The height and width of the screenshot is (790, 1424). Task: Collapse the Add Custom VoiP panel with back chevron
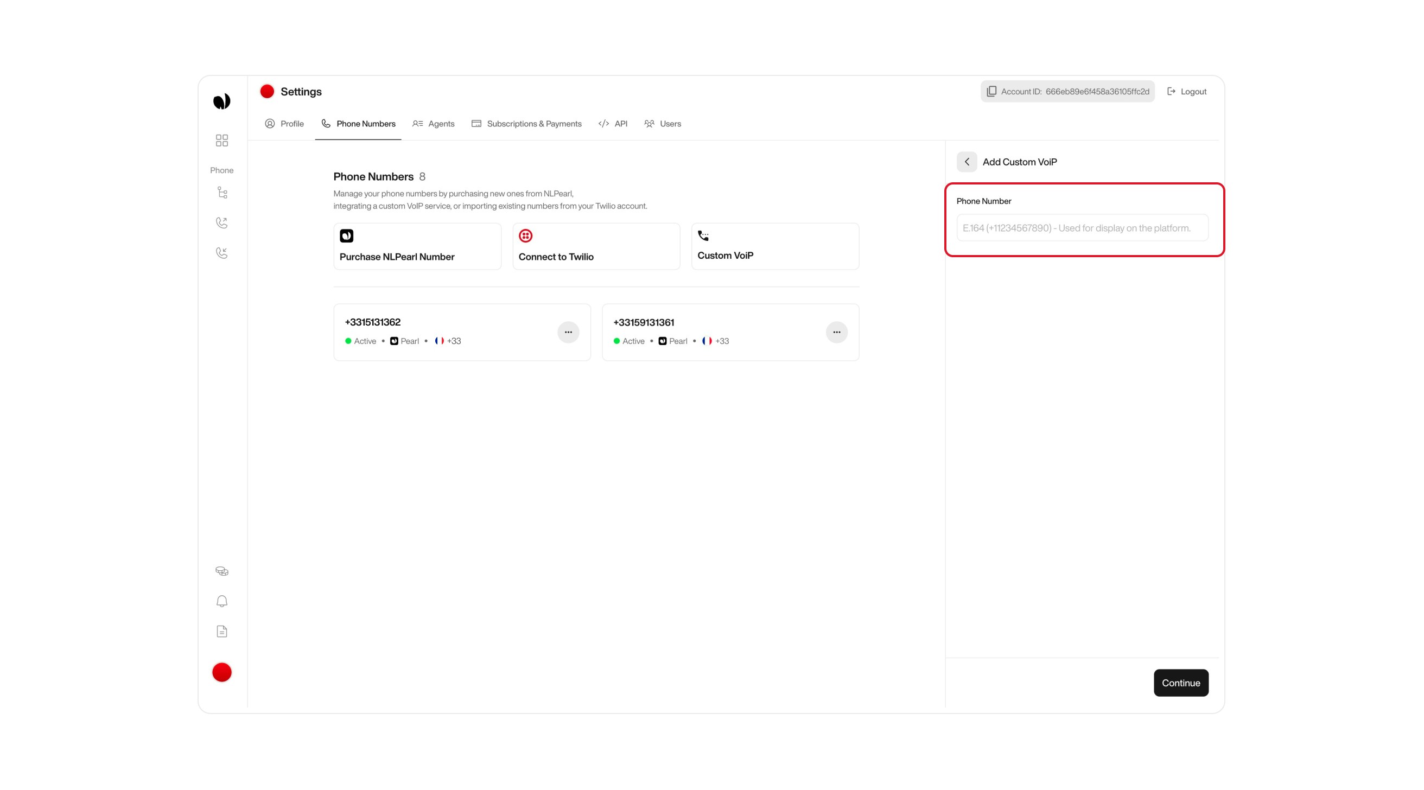(967, 162)
